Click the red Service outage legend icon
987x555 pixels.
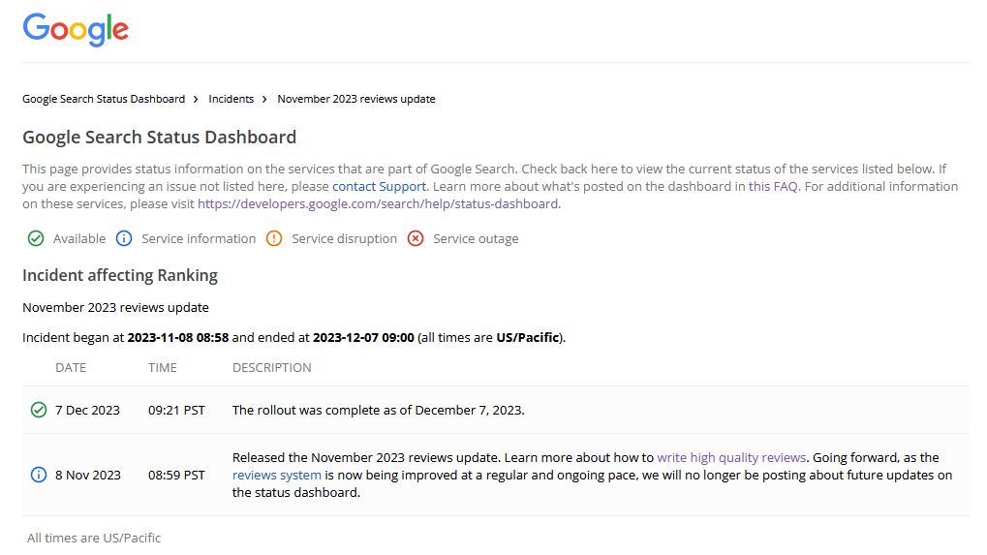coord(416,238)
